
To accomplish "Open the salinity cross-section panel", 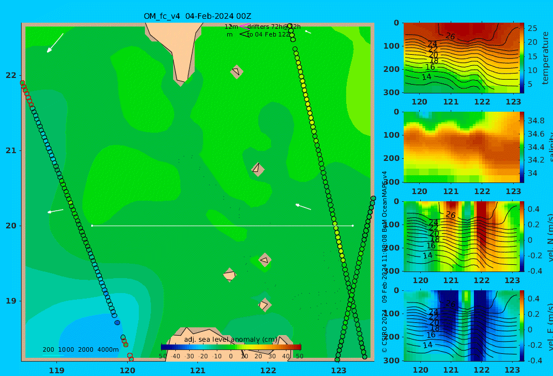I will (x=461, y=147).
